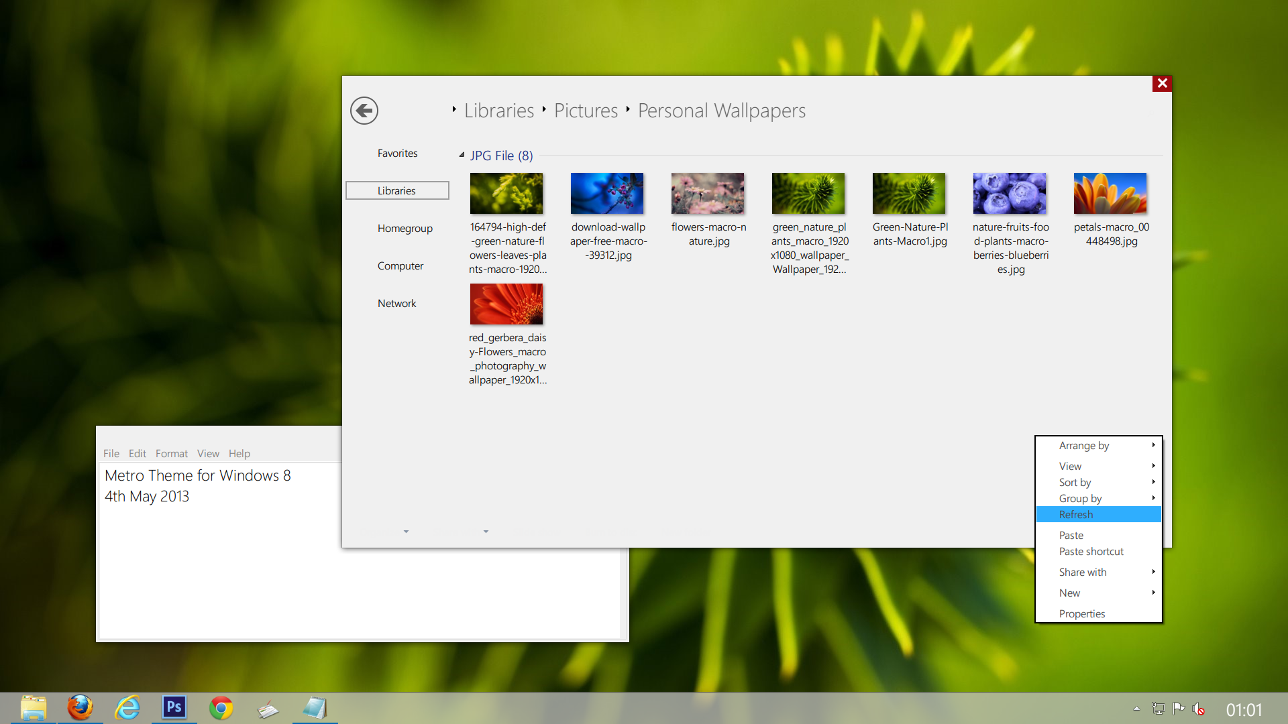This screenshot has width=1288, height=724.
Task: Expand the Group by submenu
Action: click(x=1099, y=498)
